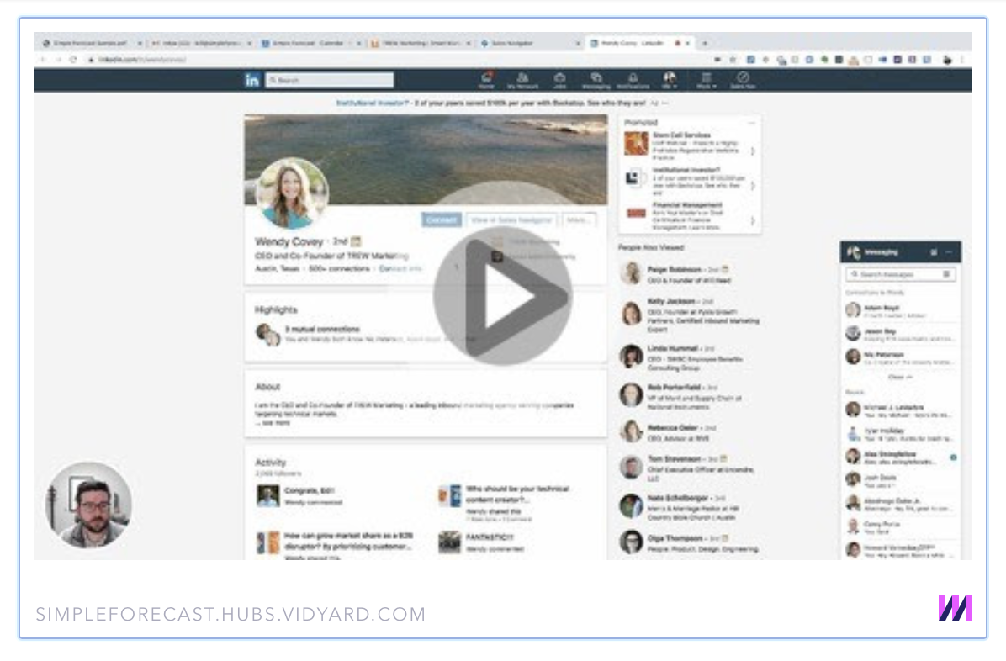Click View in Sales Navigator button

coord(511,220)
